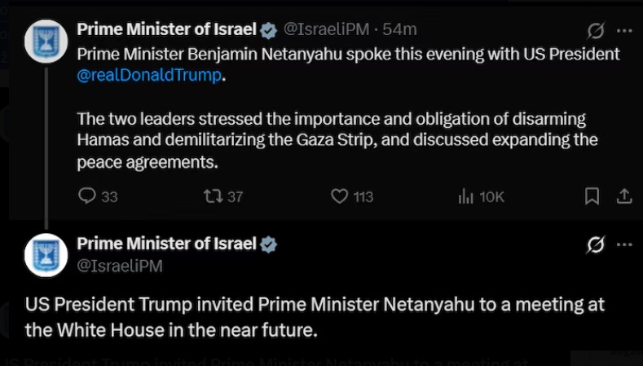Share the first tweet
Viewport: 643px width, 366px height.
pyautogui.click(x=623, y=196)
